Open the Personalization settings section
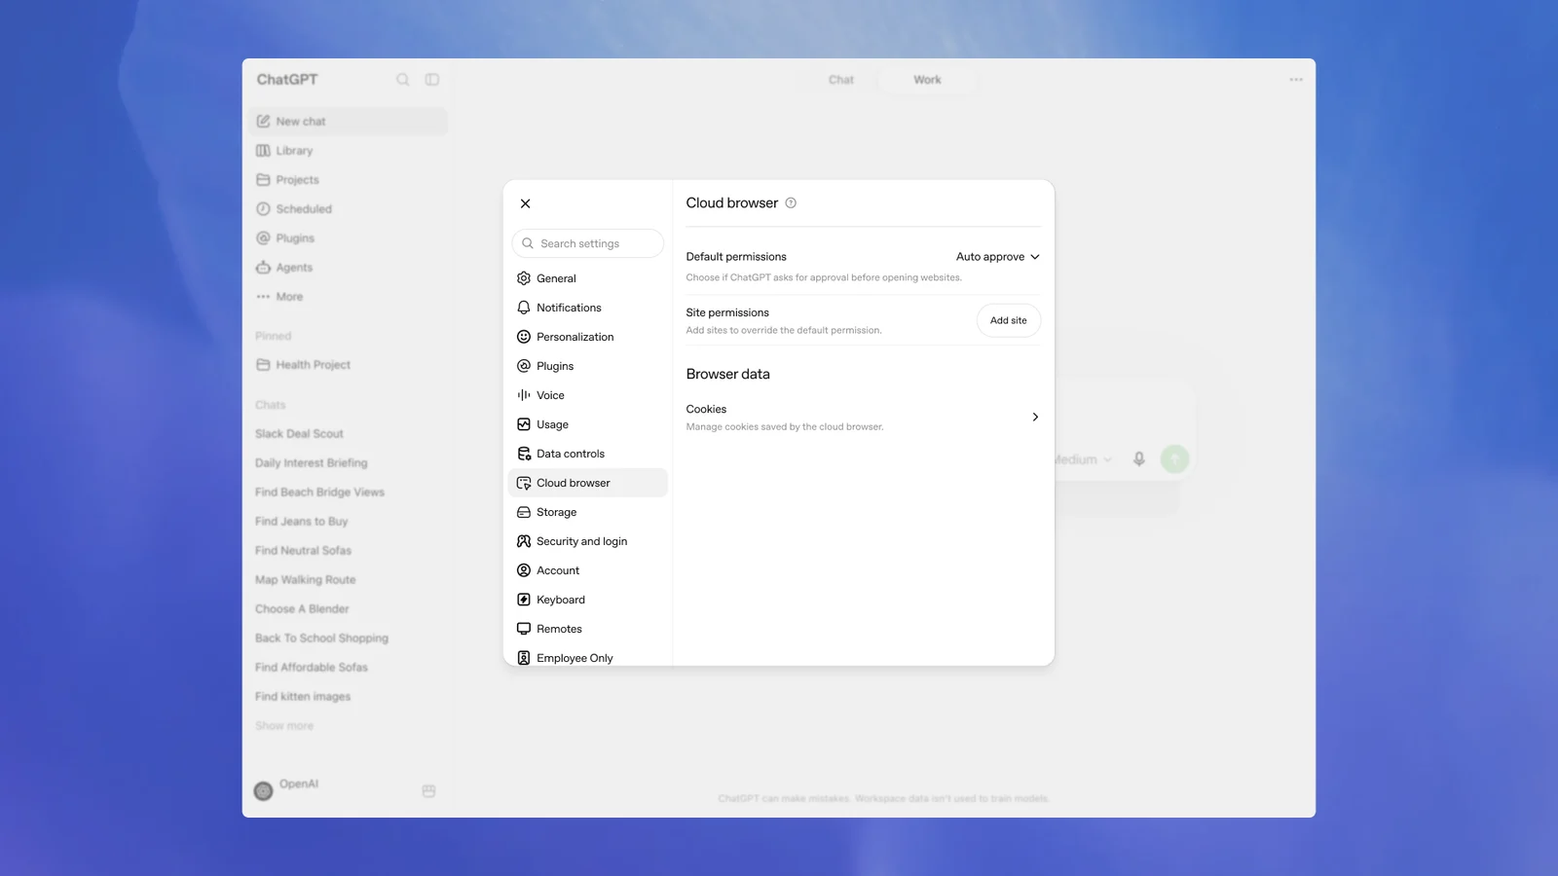The width and height of the screenshot is (1558, 876). click(x=587, y=337)
